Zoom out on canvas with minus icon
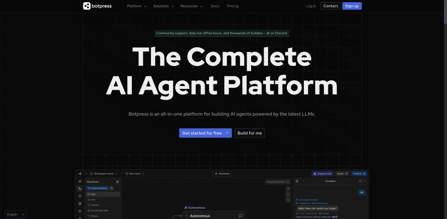The height and width of the screenshot is (219, 447). [x=288, y=194]
